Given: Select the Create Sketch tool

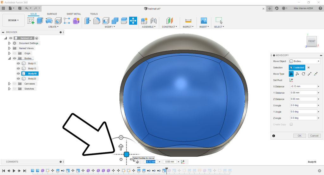Looking at the screenshot, I should pos(31,21).
